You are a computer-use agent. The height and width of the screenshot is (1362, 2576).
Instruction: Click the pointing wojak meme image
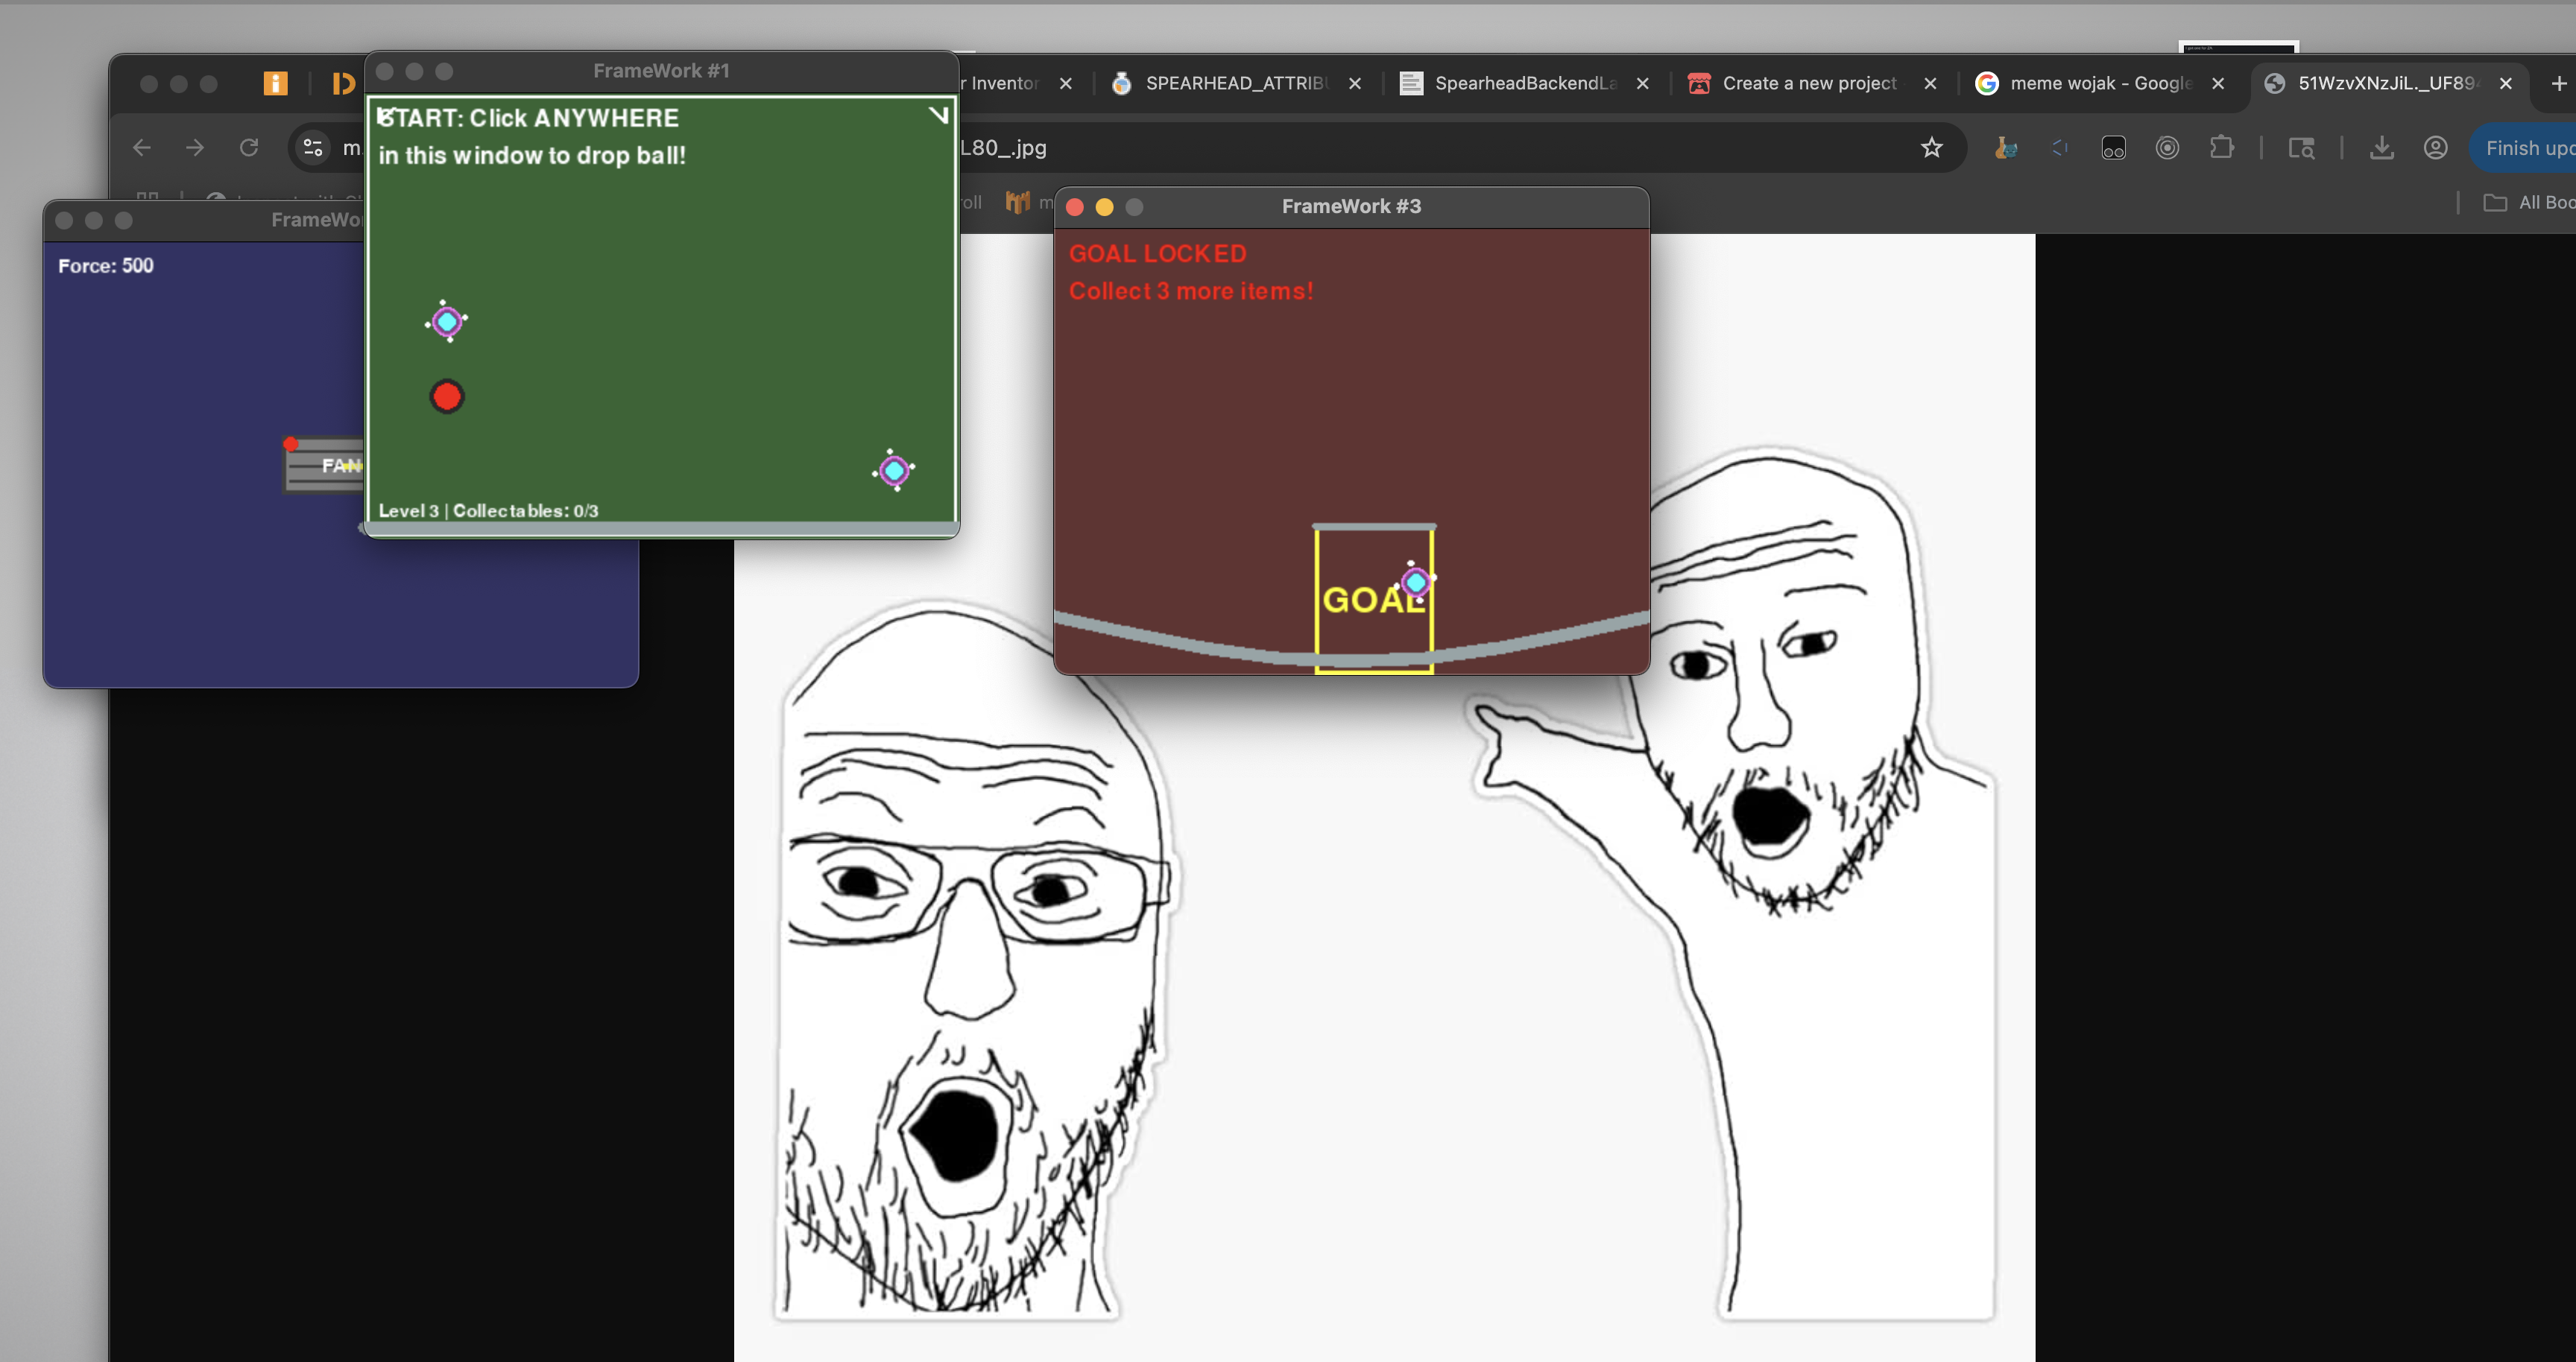click(x=1384, y=796)
